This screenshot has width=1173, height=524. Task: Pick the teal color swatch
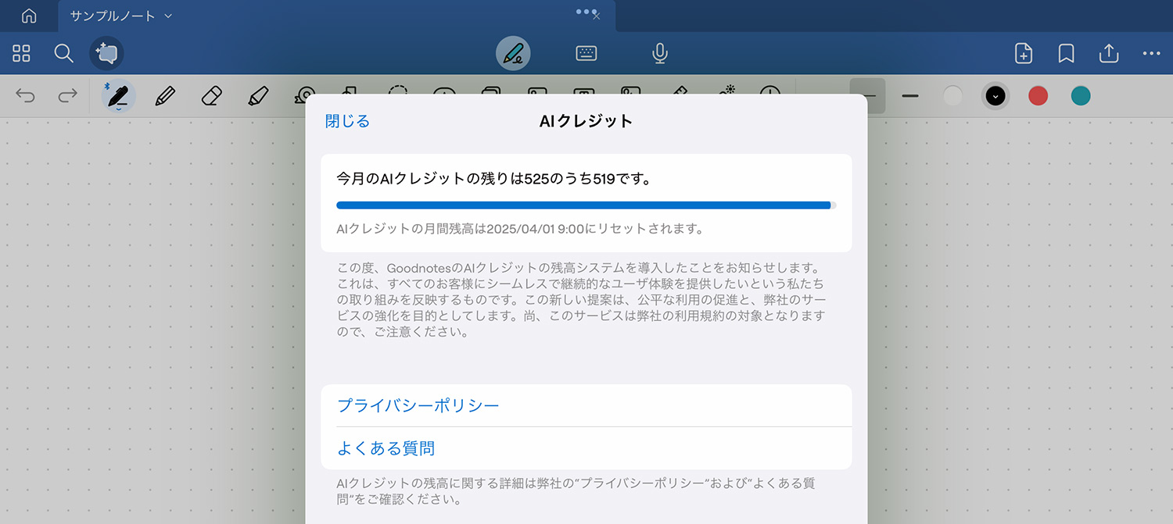1081,96
